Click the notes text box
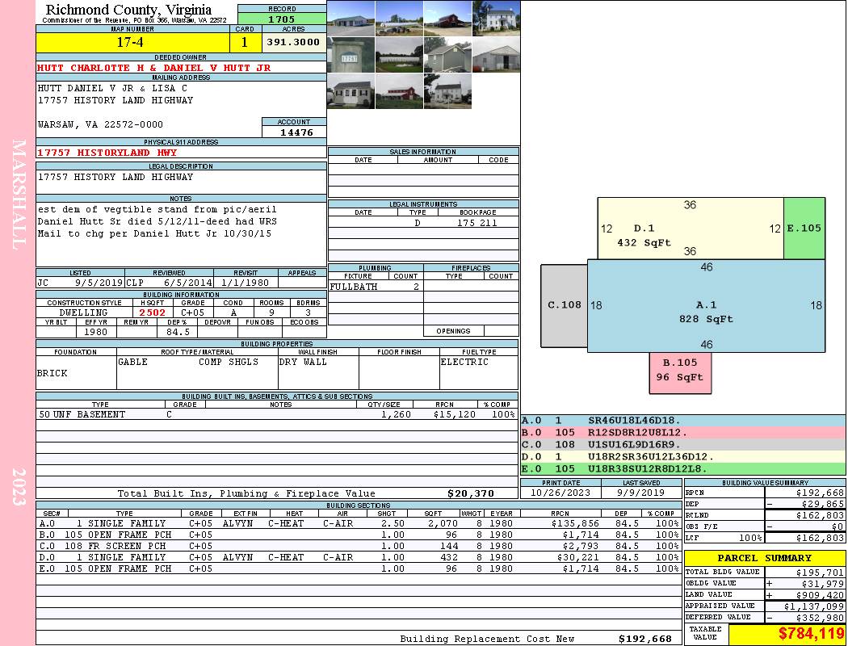The width and height of the screenshot is (848, 646). 181,234
